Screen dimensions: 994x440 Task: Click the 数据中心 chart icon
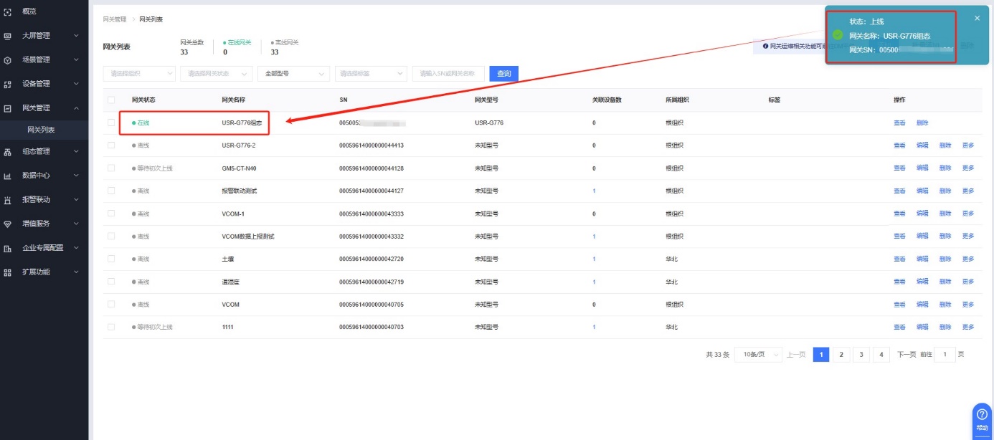pyautogui.click(x=8, y=176)
